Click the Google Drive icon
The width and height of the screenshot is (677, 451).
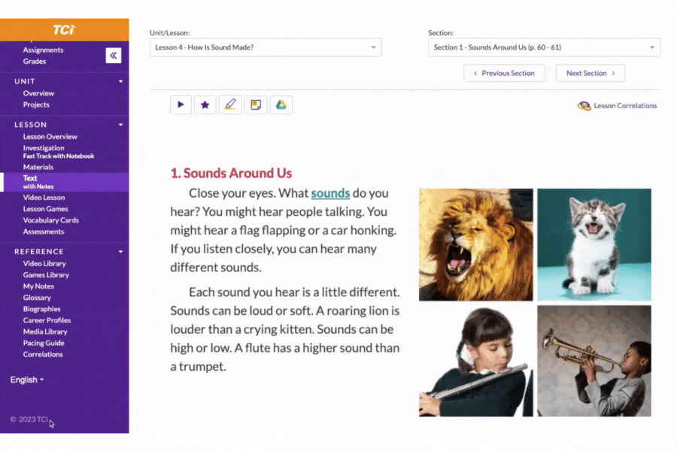coord(281,105)
